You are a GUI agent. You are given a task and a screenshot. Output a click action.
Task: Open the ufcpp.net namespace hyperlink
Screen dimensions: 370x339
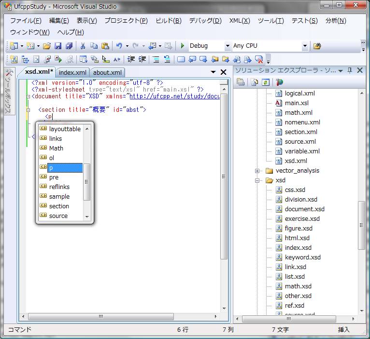[175, 96]
